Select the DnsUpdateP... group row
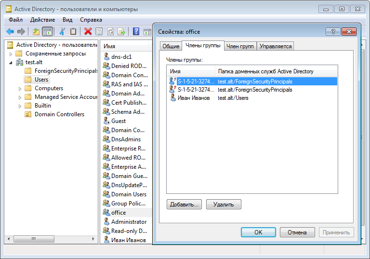 (x=125, y=185)
